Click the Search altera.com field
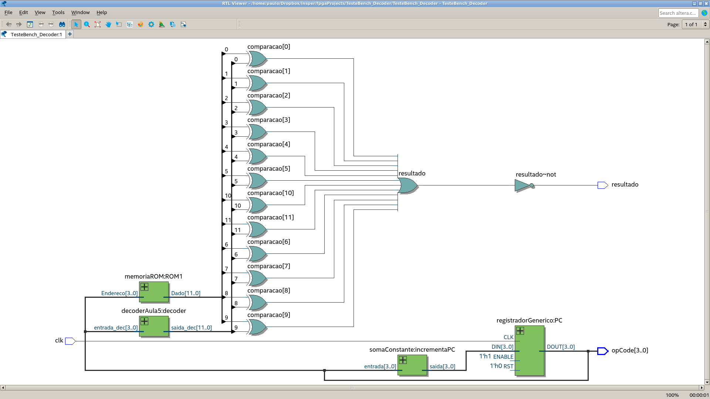Image resolution: width=710 pixels, height=399 pixels. 678,13
